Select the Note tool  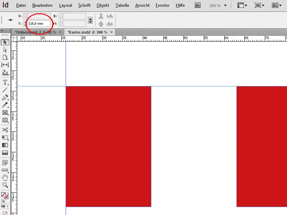click(5, 163)
